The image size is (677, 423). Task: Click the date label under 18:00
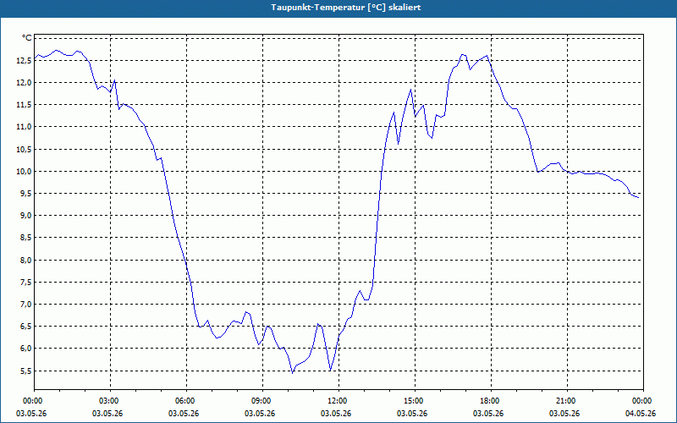click(x=488, y=414)
